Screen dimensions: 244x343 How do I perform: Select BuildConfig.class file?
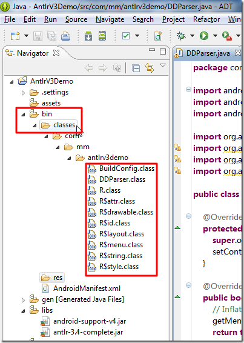127,168
